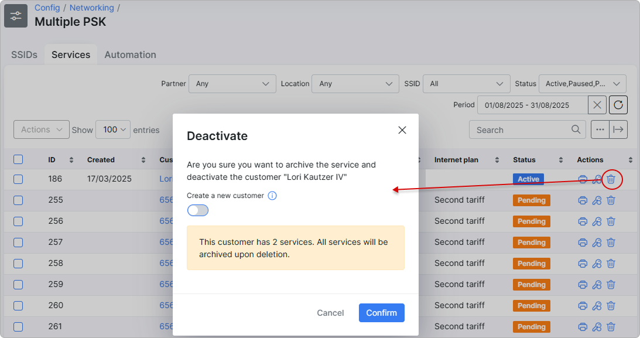Screen dimensions: 640x338
Task: Click delete icon in row 258
Action: tap(611, 264)
